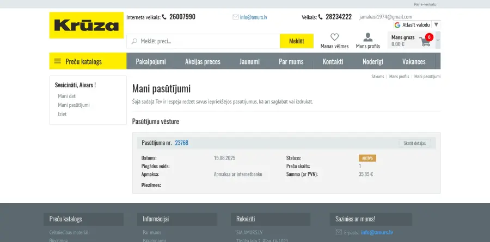490x242 pixels.
Task: Click the email envelope icon in header
Action: (x=235, y=17)
